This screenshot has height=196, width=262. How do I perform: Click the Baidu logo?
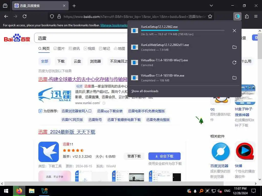pyautogui.click(x=17, y=38)
